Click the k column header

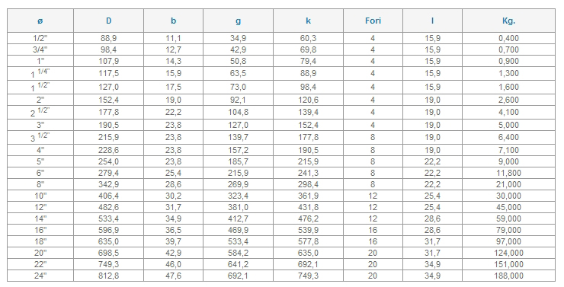click(x=308, y=21)
